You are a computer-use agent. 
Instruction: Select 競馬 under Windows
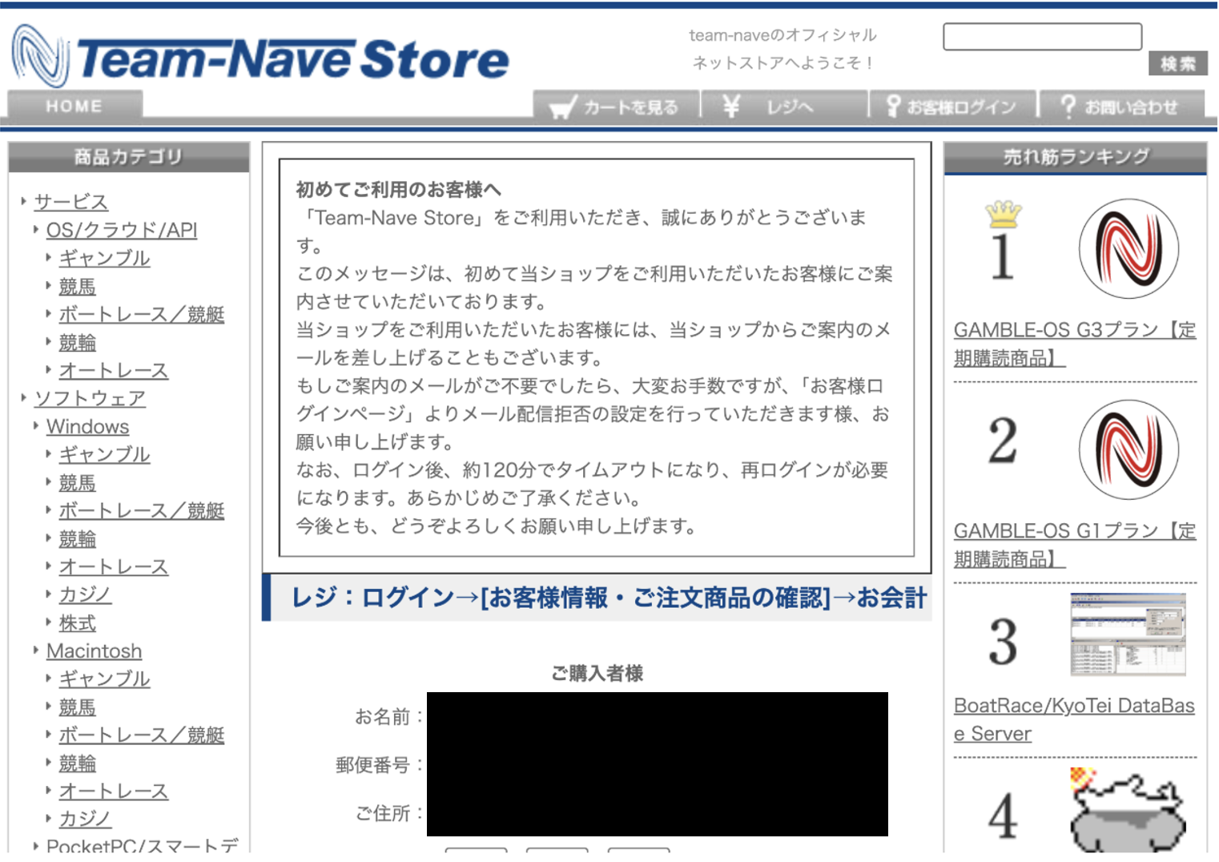[77, 482]
